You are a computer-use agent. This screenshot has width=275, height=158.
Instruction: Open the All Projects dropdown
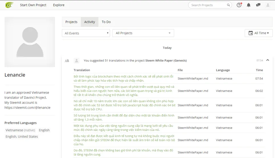pyautogui.click(x=143, y=33)
